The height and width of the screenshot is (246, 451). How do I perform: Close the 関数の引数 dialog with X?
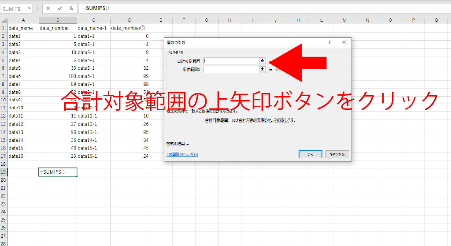coord(344,42)
